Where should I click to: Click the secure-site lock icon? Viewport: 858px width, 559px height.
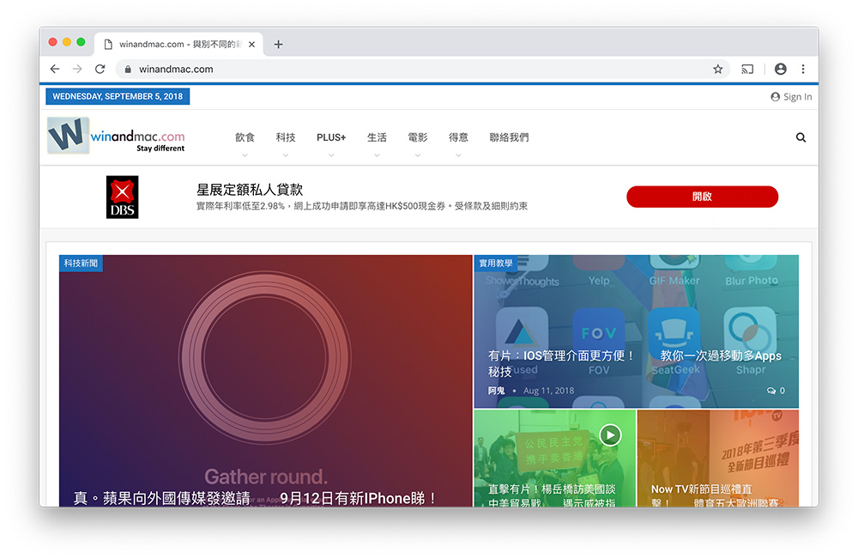point(126,69)
